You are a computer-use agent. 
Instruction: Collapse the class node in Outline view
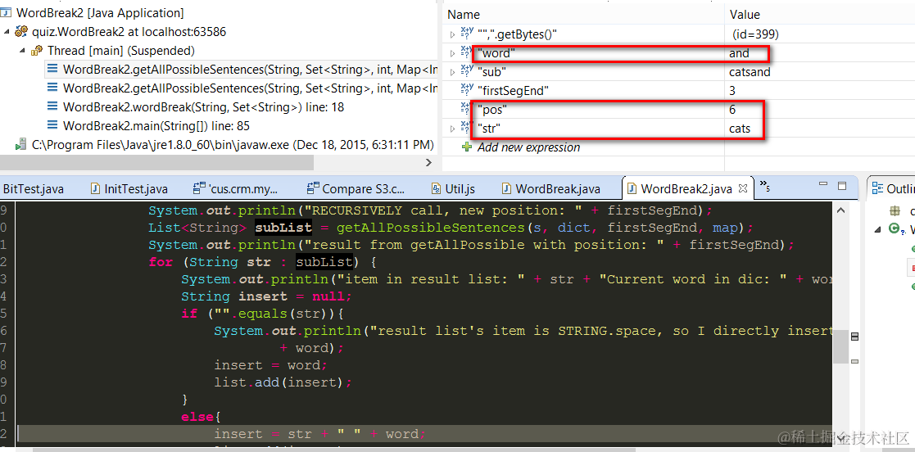(x=877, y=230)
